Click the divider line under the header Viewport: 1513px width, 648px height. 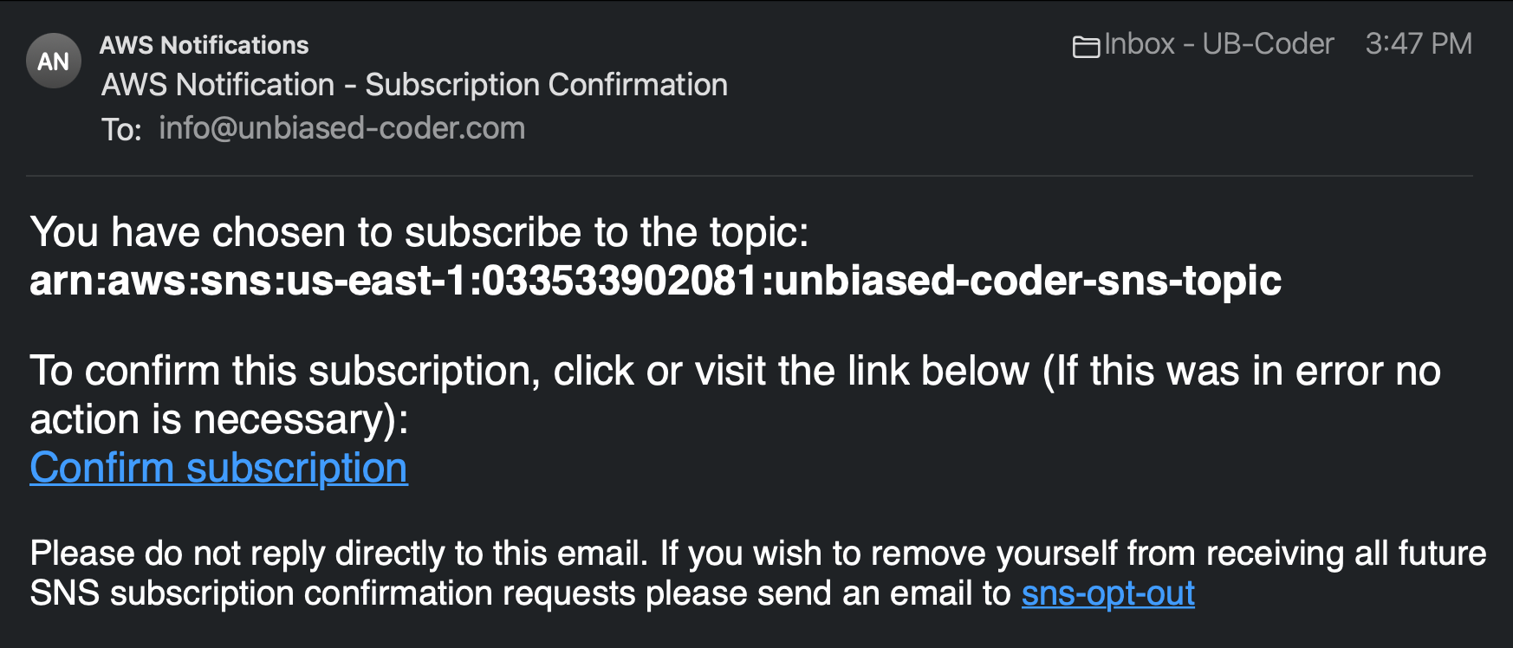(x=750, y=176)
